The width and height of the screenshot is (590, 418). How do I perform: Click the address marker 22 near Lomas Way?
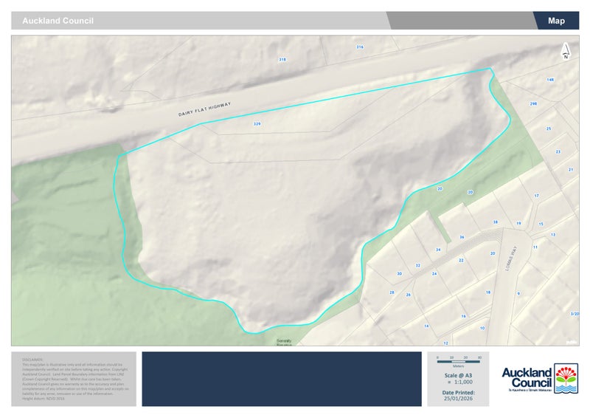(x=461, y=260)
